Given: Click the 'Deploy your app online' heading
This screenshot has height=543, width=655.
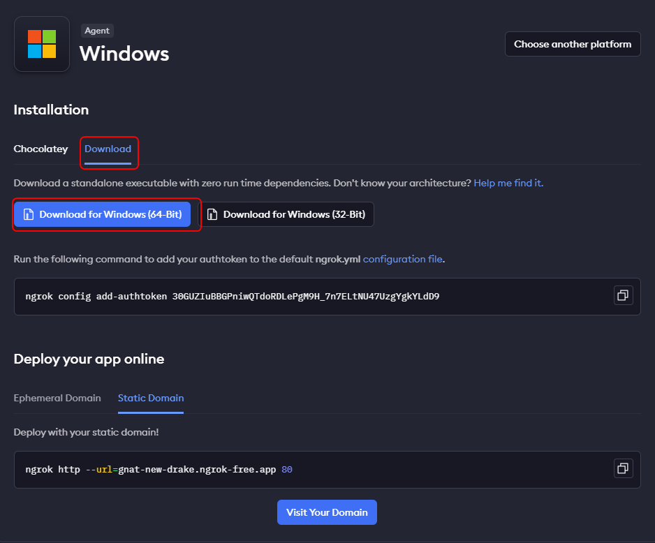Looking at the screenshot, I should pos(89,359).
